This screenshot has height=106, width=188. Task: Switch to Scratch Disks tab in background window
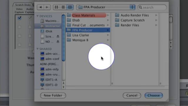(x=23, y=5)
